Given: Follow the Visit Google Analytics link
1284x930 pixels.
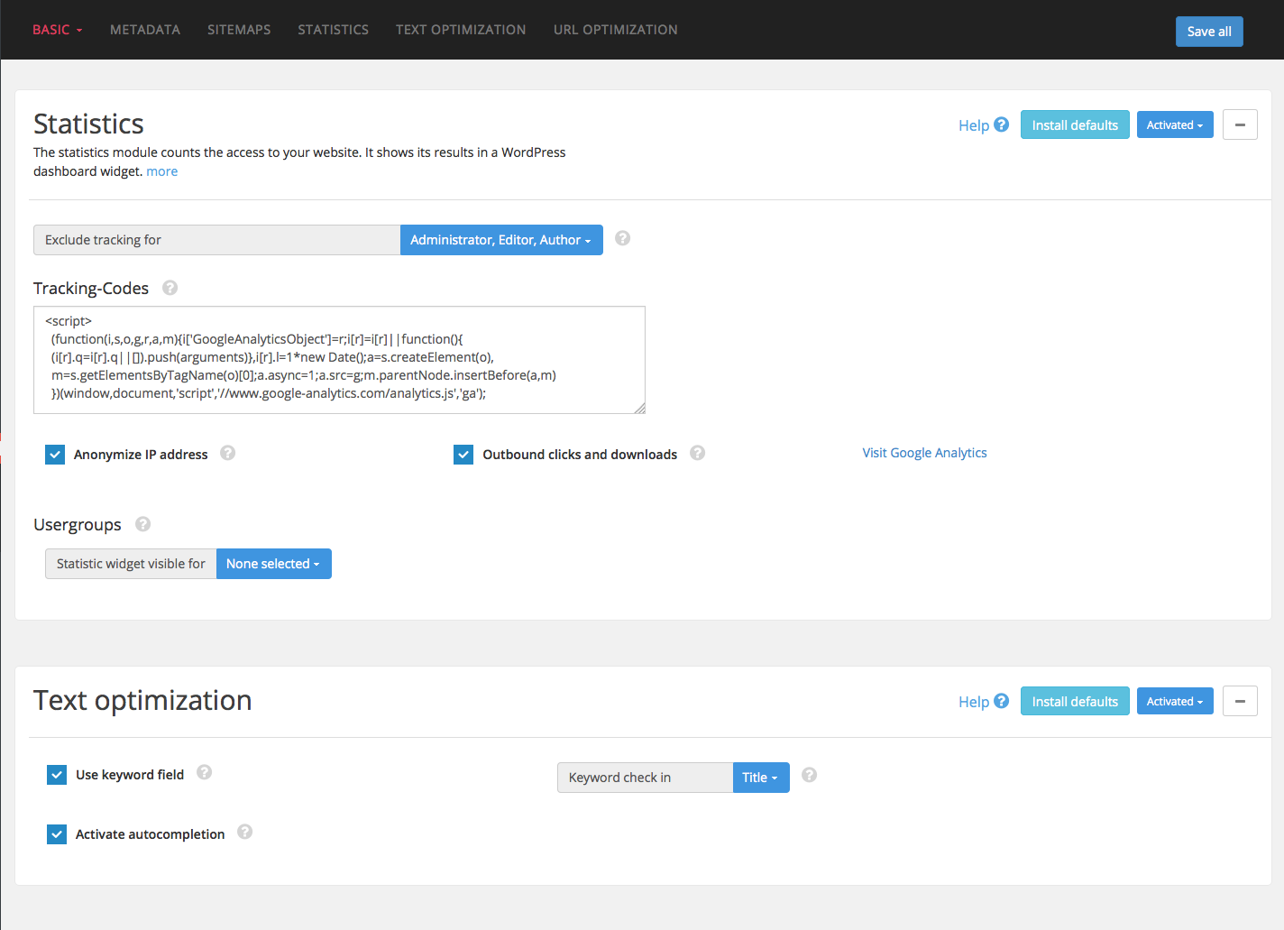Looking at the screenshot, I should pos(924,453).
